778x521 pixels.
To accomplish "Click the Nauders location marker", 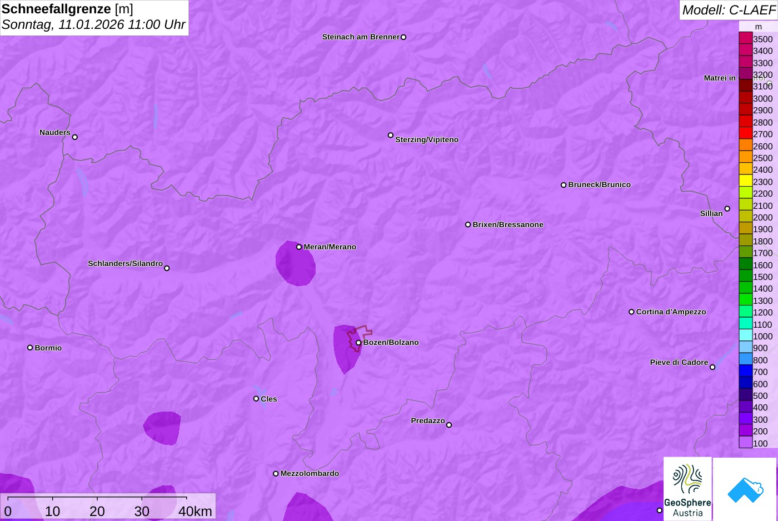I will [x=75, y=137].
